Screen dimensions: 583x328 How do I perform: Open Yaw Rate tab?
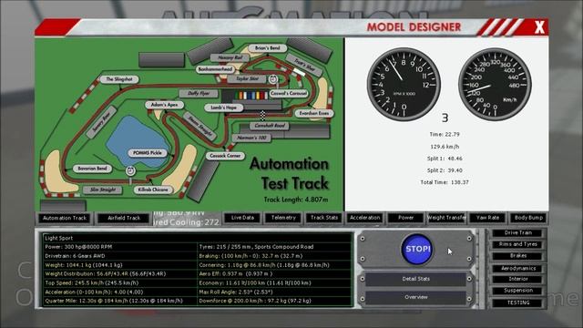coord(487,218)
